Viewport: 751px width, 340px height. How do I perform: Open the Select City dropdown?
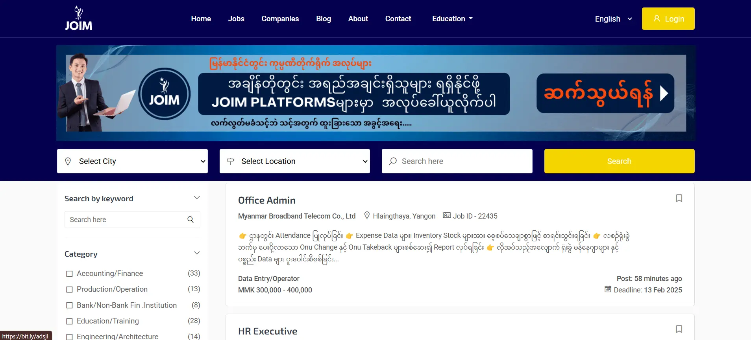tap(132, 161)
